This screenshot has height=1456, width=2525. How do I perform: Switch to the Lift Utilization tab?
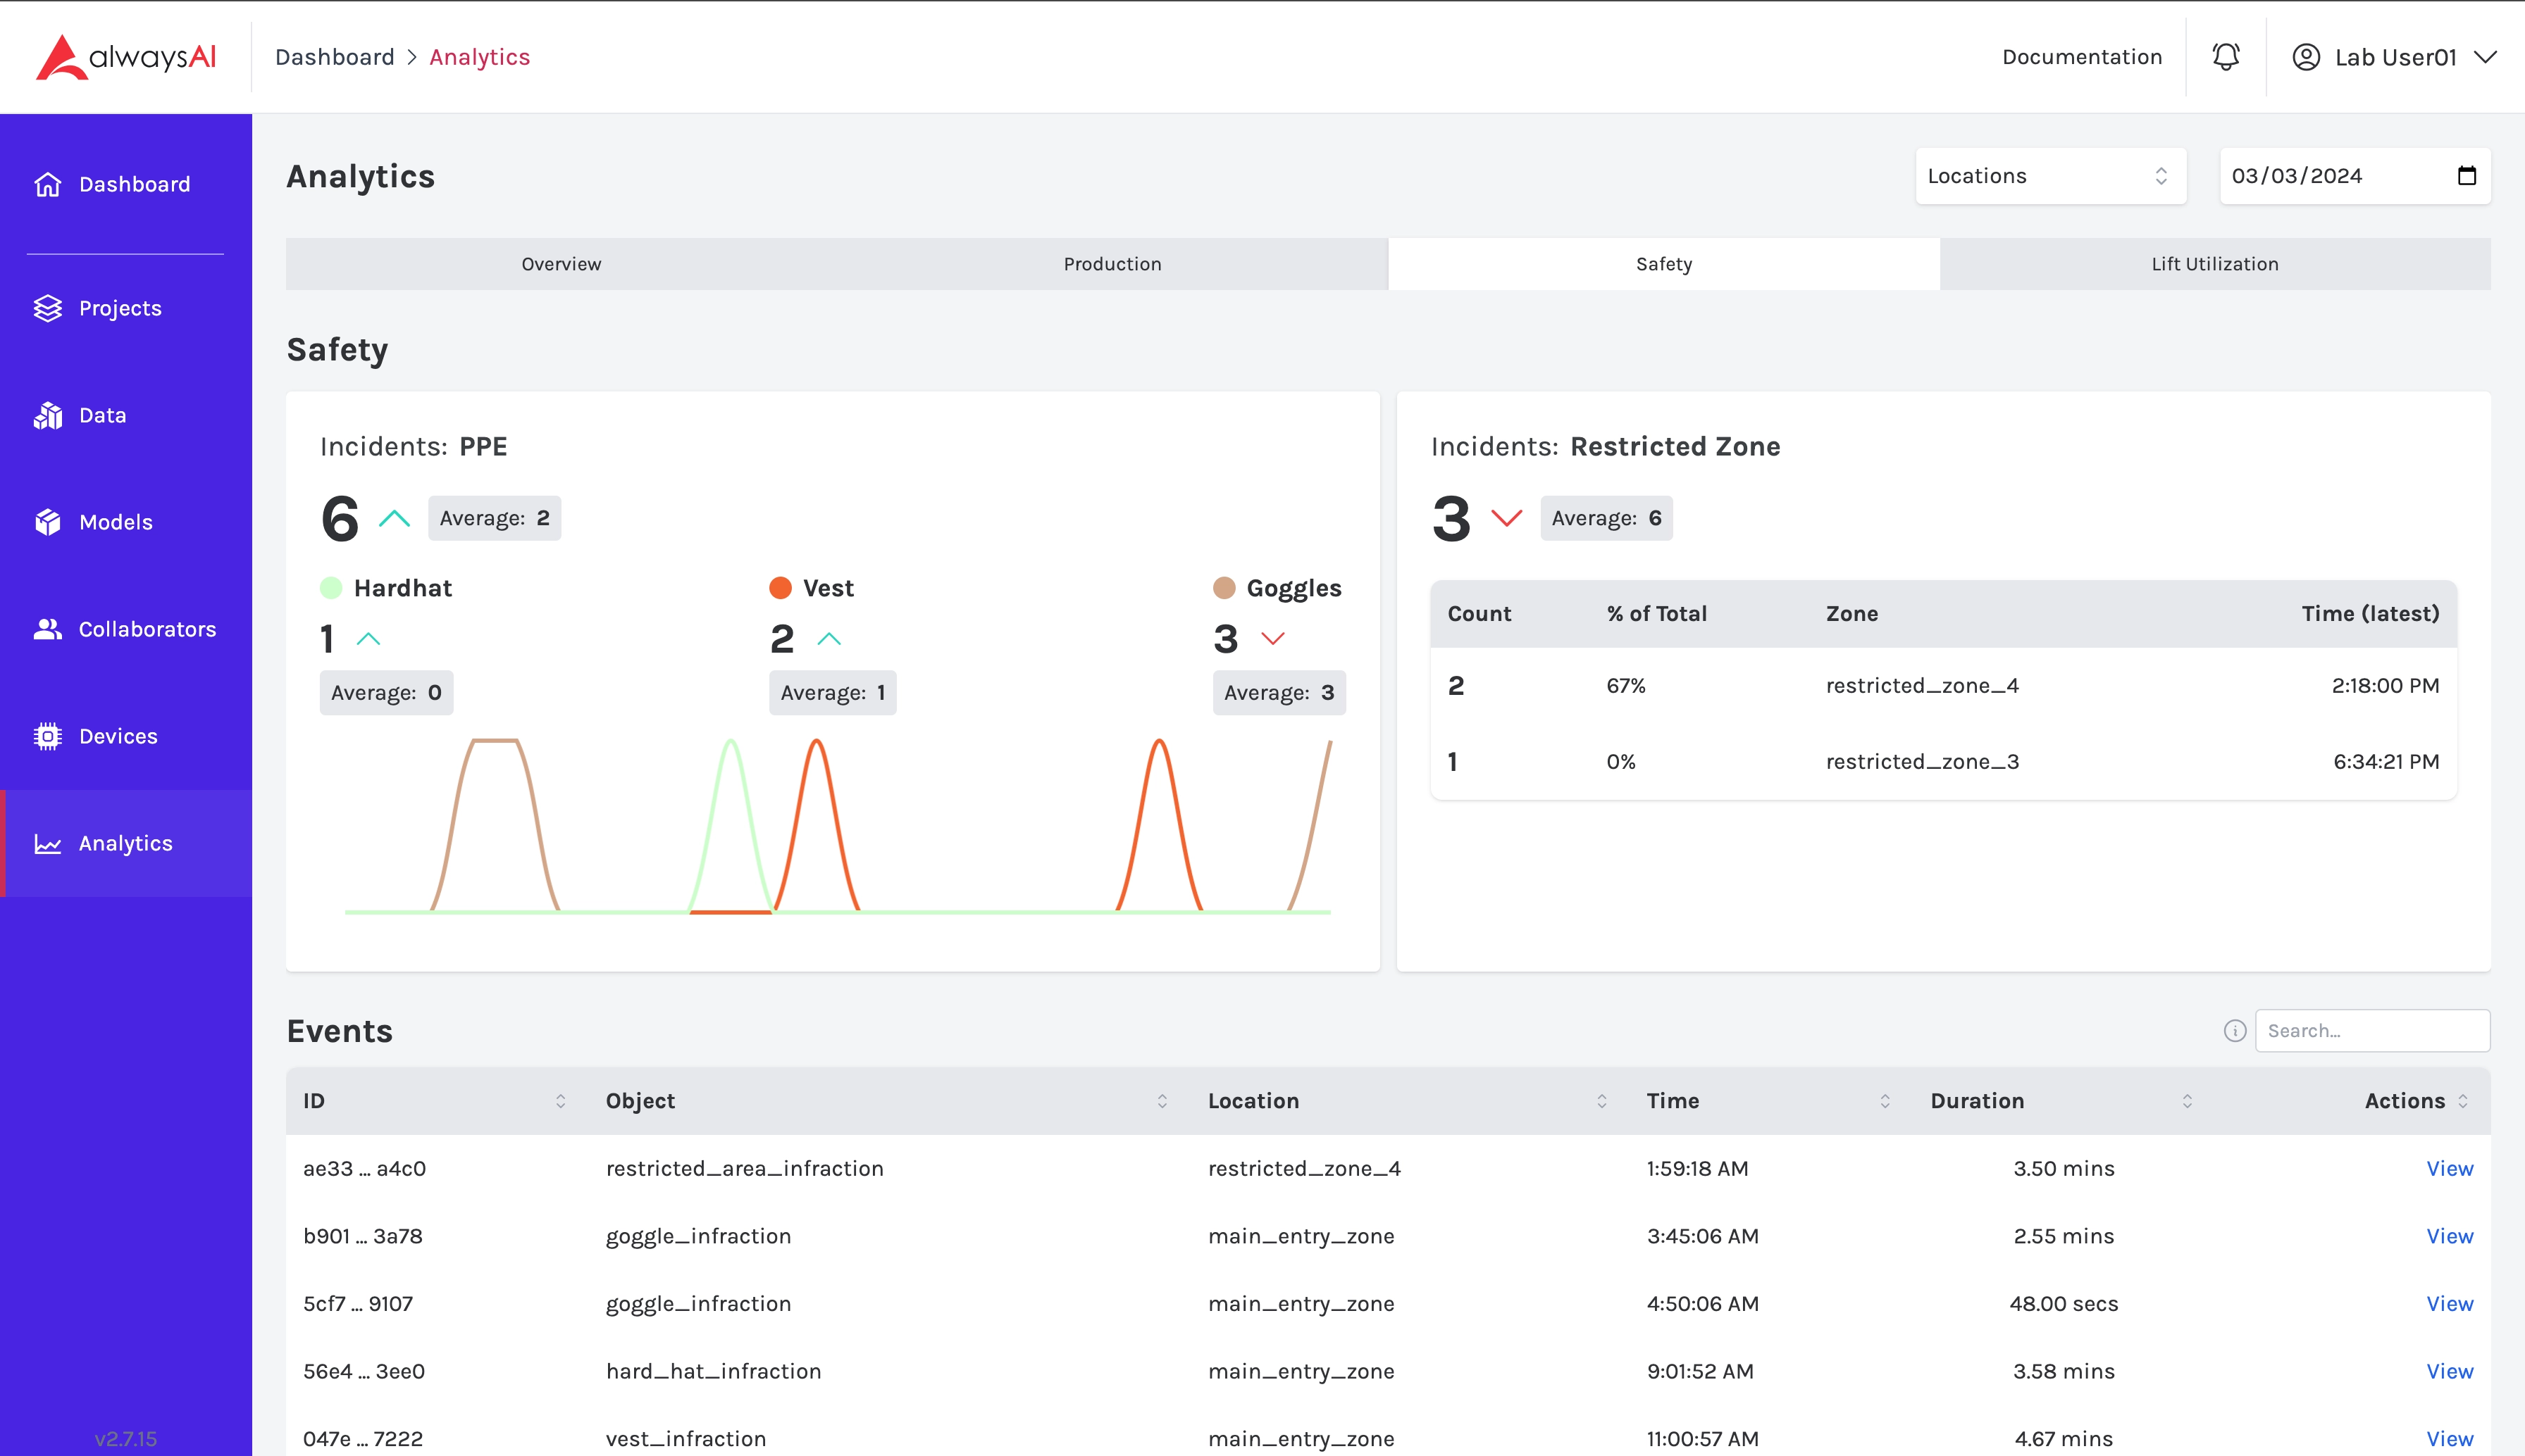tap(2214, 264)
